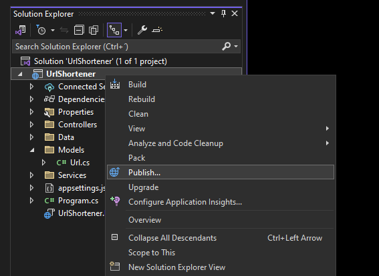Open Pending Changes Filter dropdown arrow
379x276 pixels.
coord(53,31)
